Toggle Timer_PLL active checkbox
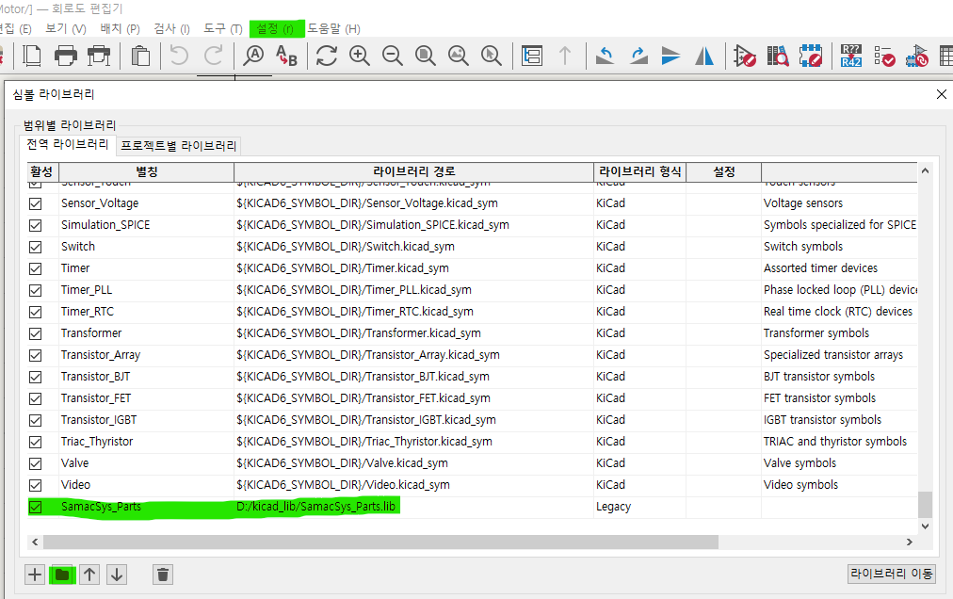953x599 pixels. [x=35, y=290]
